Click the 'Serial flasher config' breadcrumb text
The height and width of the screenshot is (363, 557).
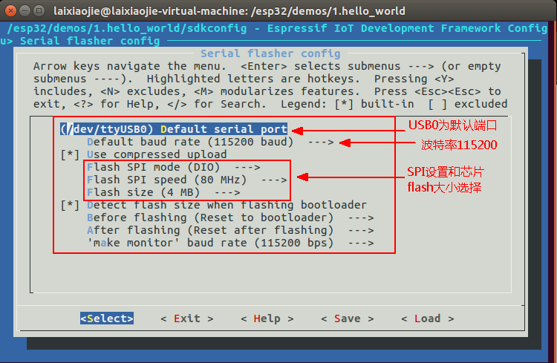[90, 41]
